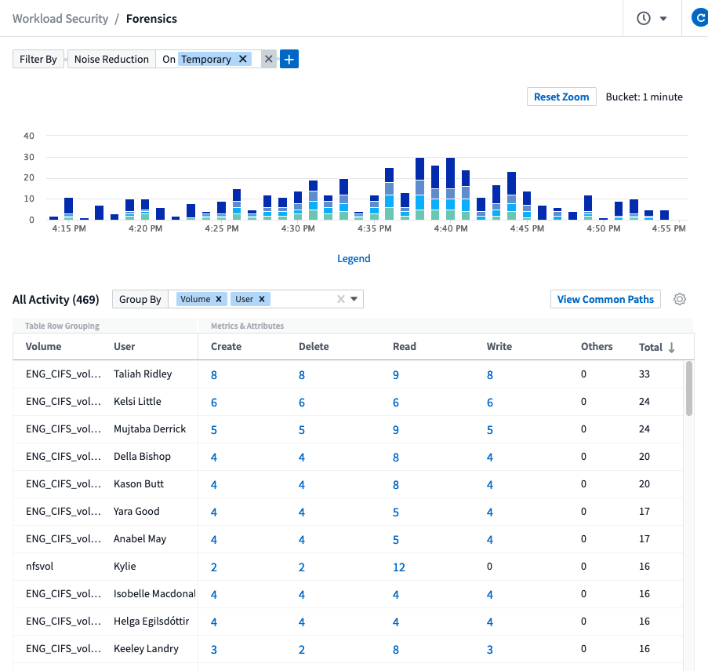This screenshot has width=708, height=671.
Task: Remove User from Group By
Action: point(262,299)
